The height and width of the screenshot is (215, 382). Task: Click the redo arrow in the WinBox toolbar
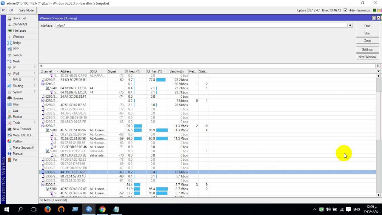(11, 10)
